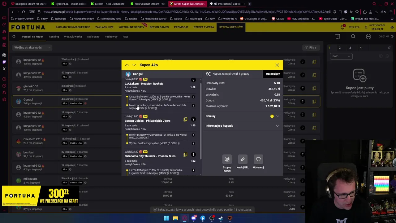396x223 pixels.
Task: Toggle balance visibility eye icon
Action: click(x=392, y=27)
